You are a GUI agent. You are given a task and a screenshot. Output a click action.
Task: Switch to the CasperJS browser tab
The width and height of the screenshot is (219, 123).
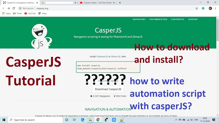(20, 3)
